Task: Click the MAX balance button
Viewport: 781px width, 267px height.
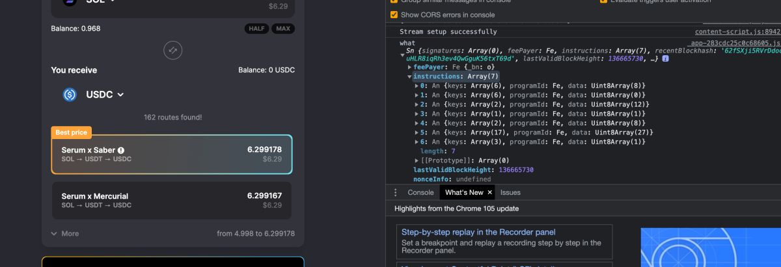Action: pyautogui.click(x=283, y=29)
